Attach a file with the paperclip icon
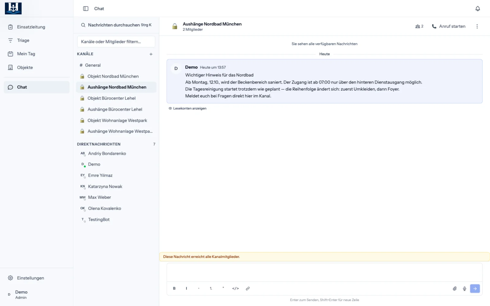Image resolution: width=490 pixels, height=306 pixels. pyautogui.click(x=455, y=289)
